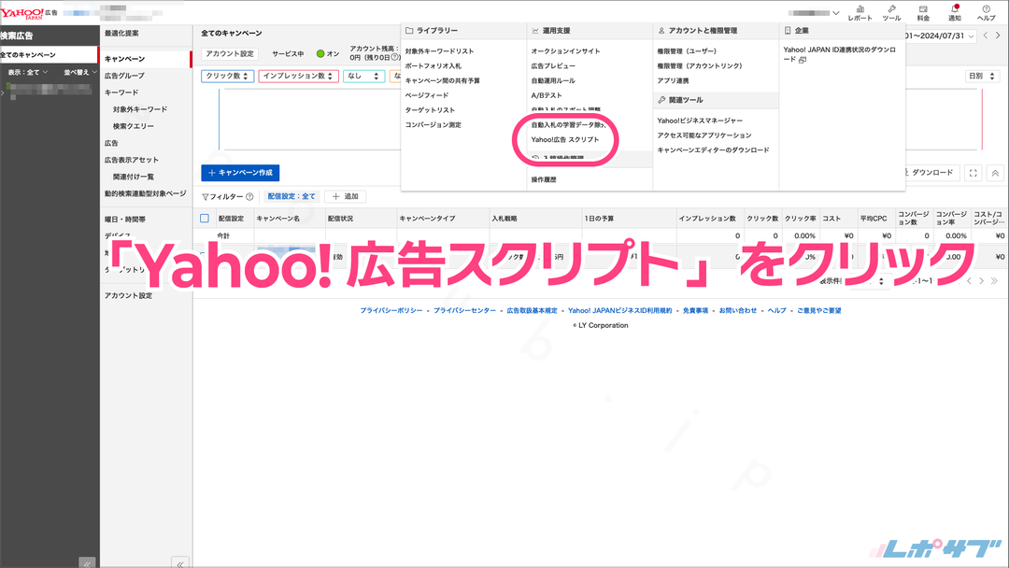Collapse the dark left sidebar panel
This screenshot has height=568, width=1009.
[87, 562]
